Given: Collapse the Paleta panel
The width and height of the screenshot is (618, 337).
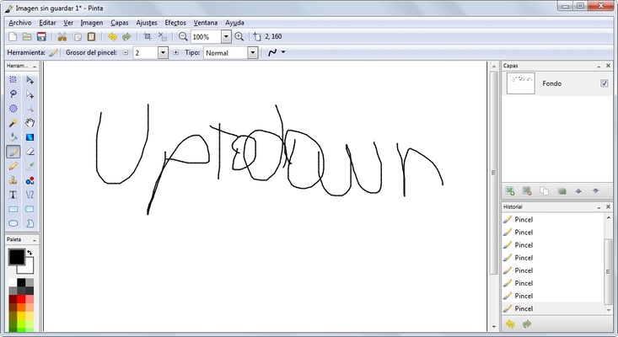Looking at the screenshot, I should coord(35,240).
